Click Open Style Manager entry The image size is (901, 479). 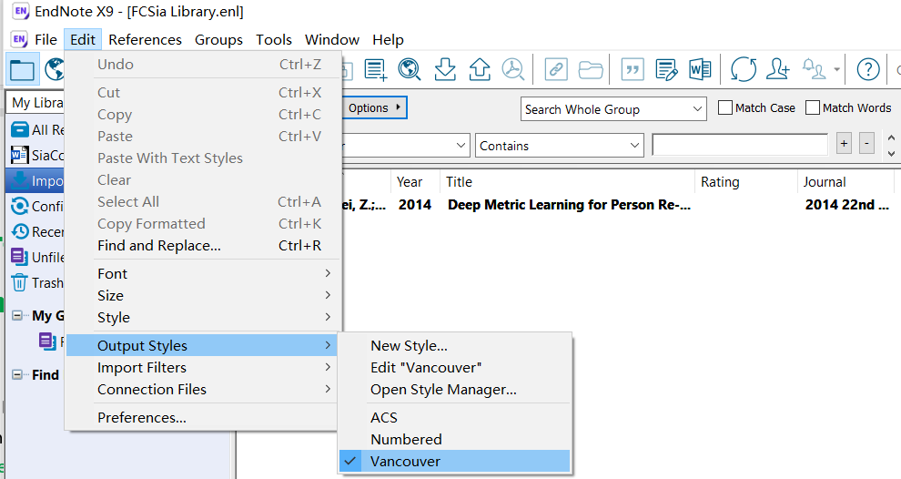click(454, 389)
